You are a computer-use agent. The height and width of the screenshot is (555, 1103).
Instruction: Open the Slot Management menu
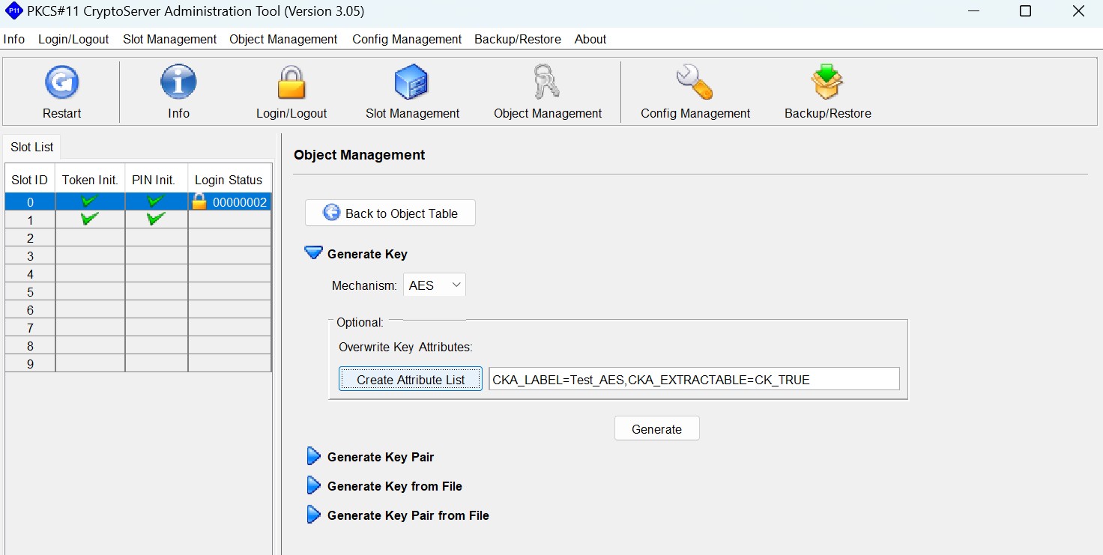169,39
